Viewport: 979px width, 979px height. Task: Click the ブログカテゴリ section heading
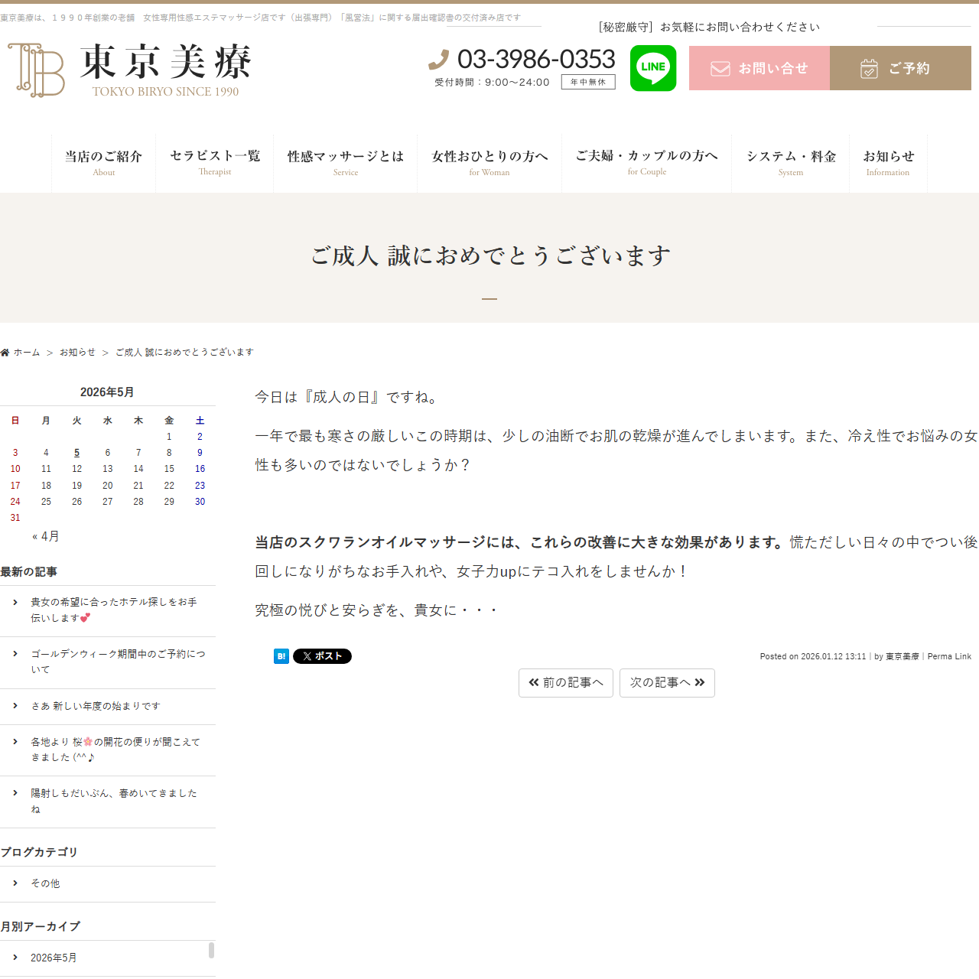tap(39, 852)
